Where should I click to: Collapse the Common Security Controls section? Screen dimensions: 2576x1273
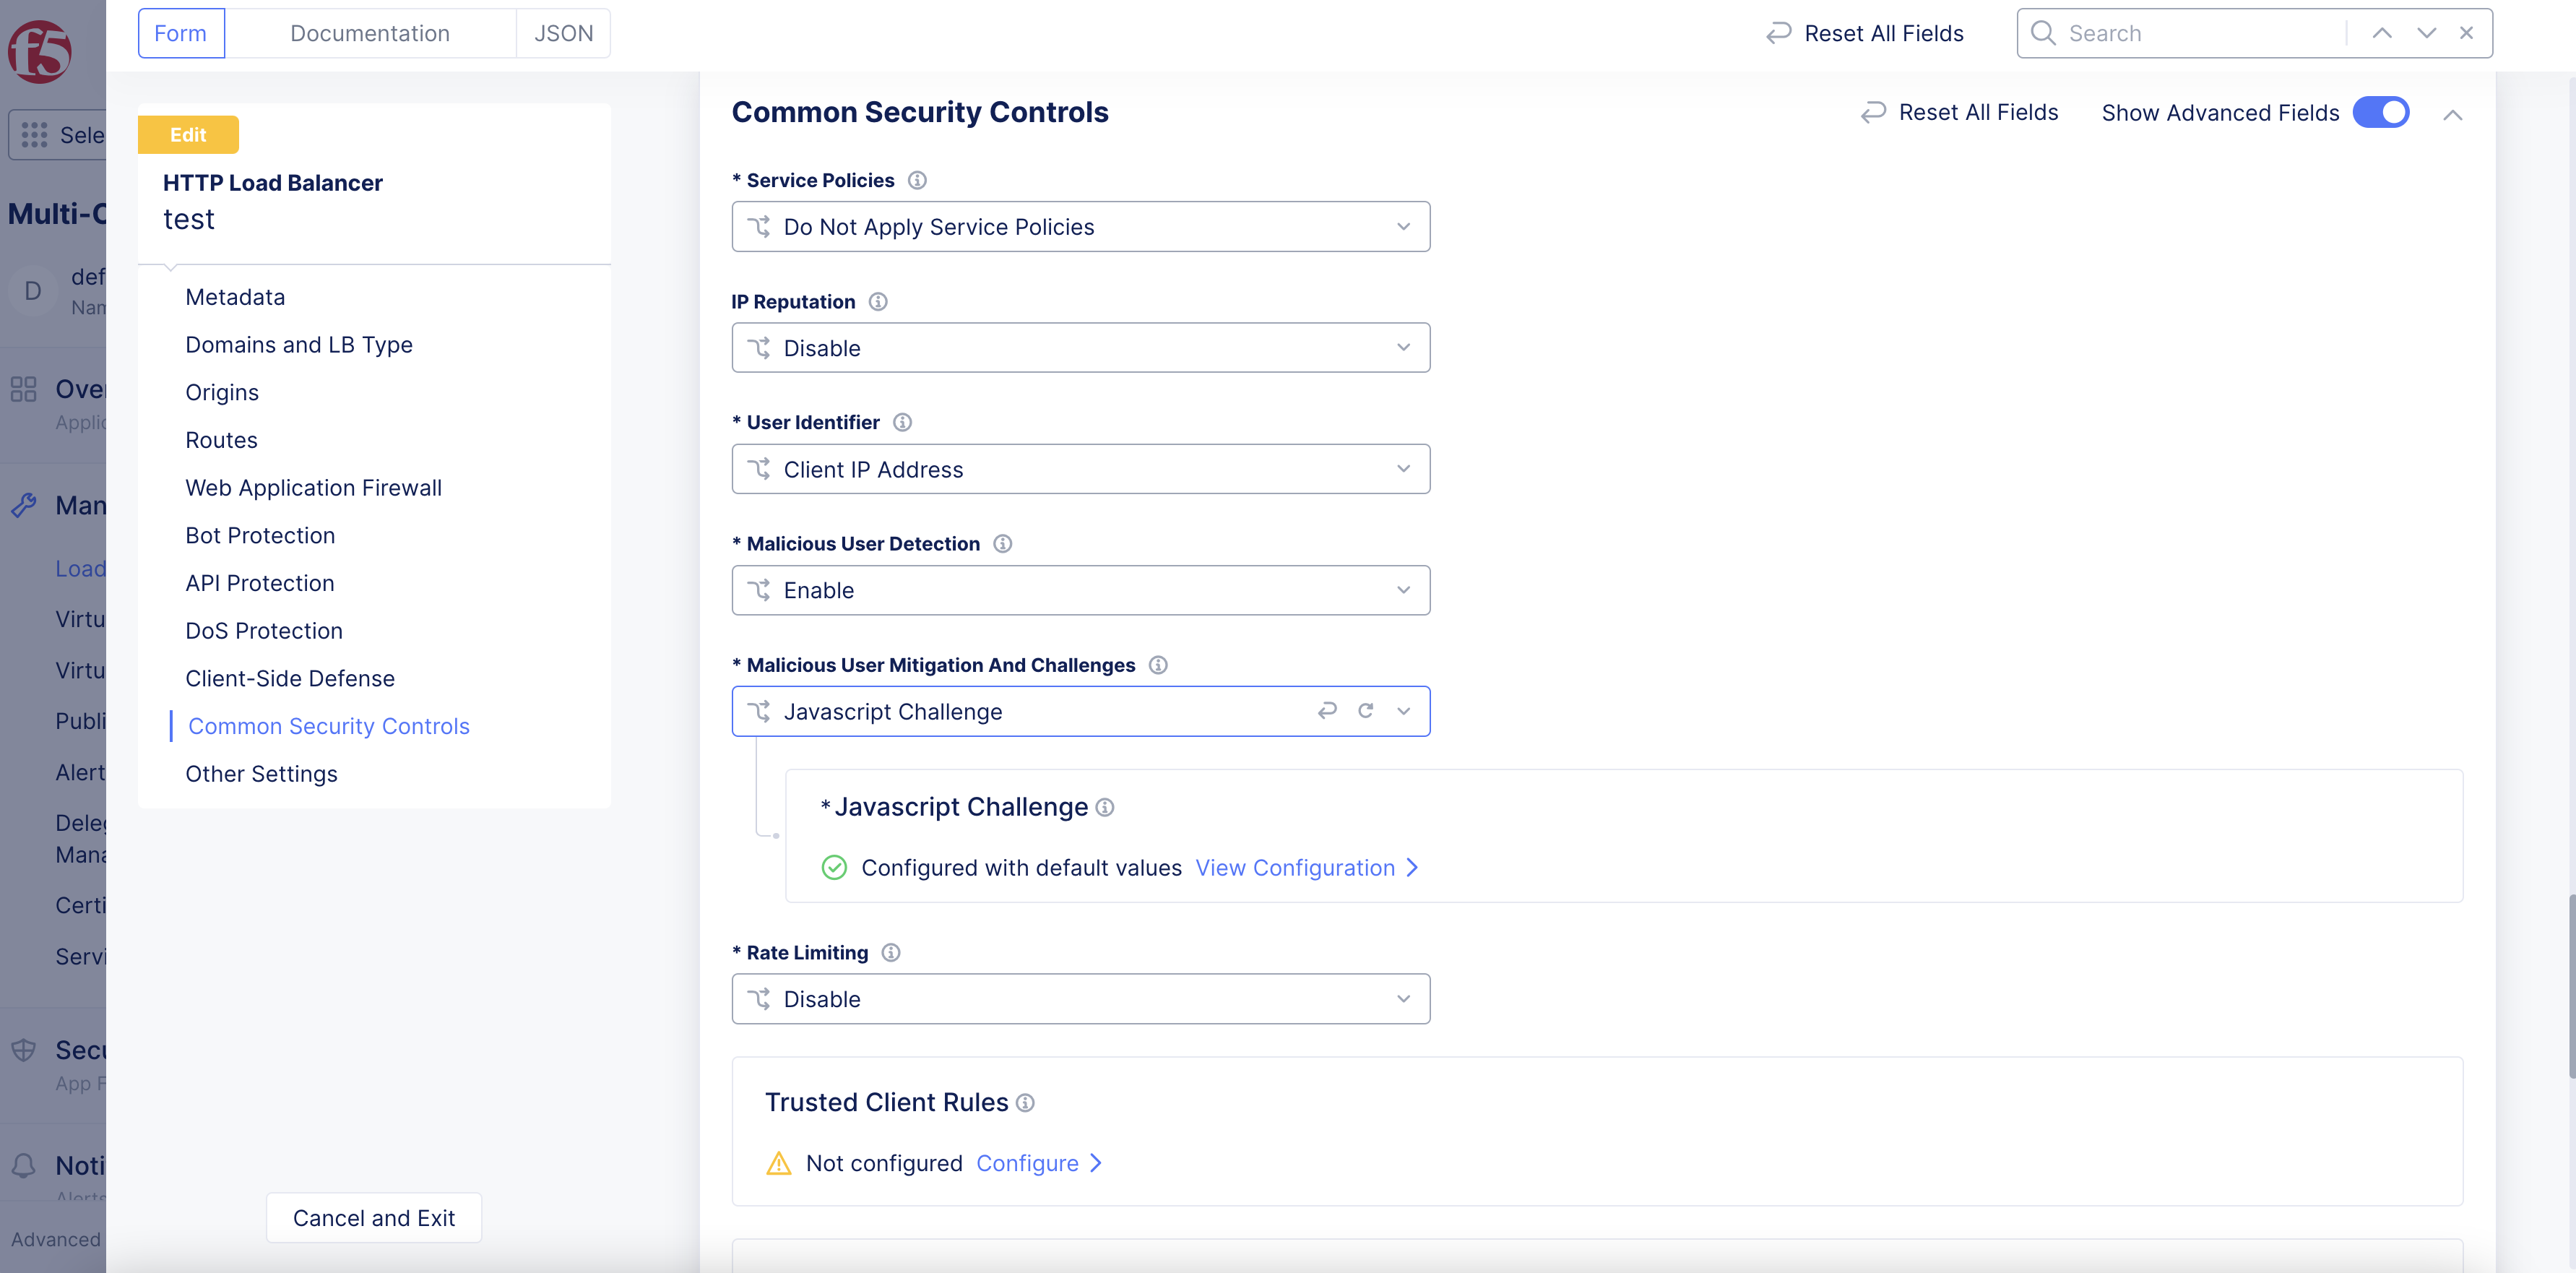[x=2452, y=115]
